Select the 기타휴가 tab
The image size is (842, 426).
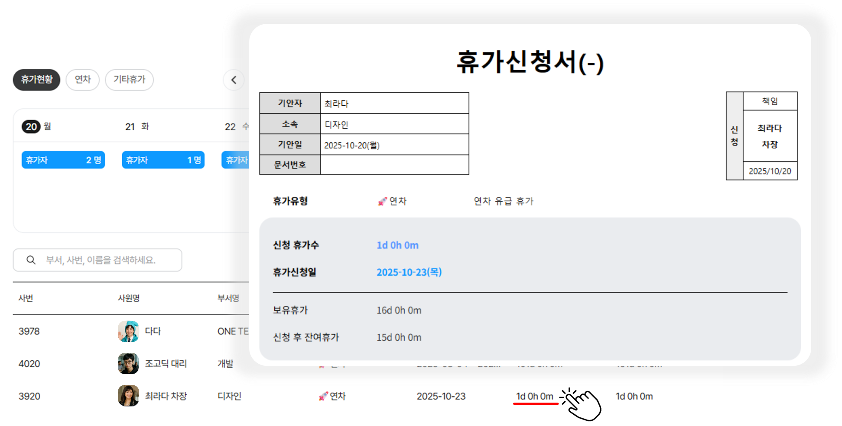coord(129,80)
